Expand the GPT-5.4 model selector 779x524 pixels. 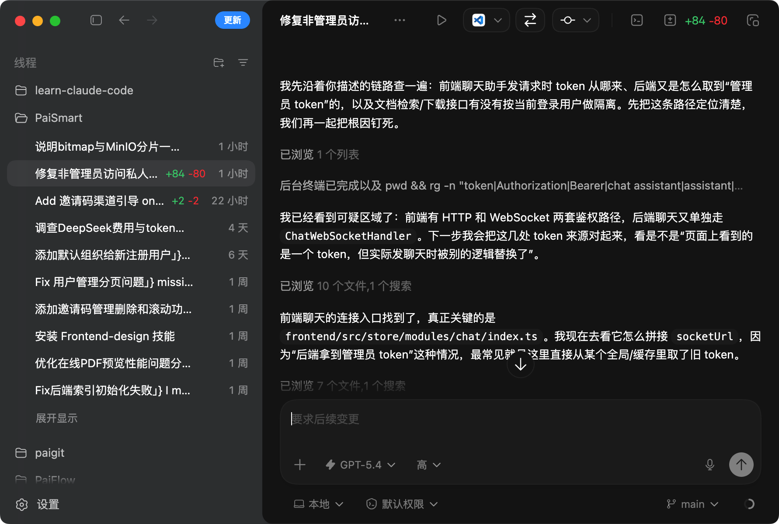[361, 465]
